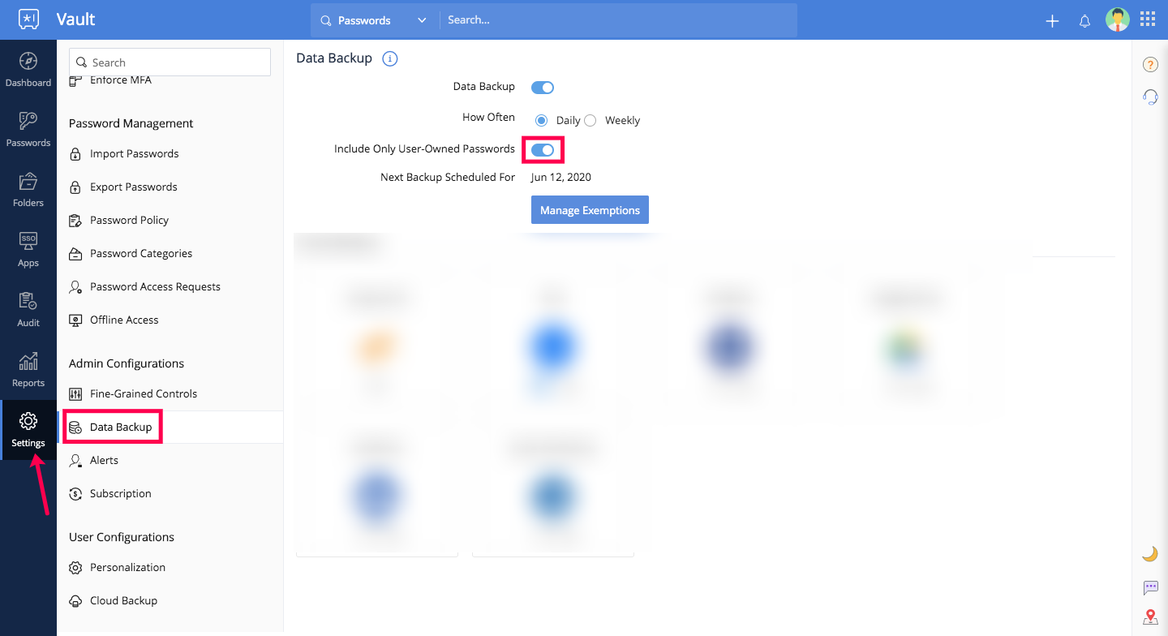Click the plus icon to add new item
The image size is (1168, 636).
point(1051,21)
